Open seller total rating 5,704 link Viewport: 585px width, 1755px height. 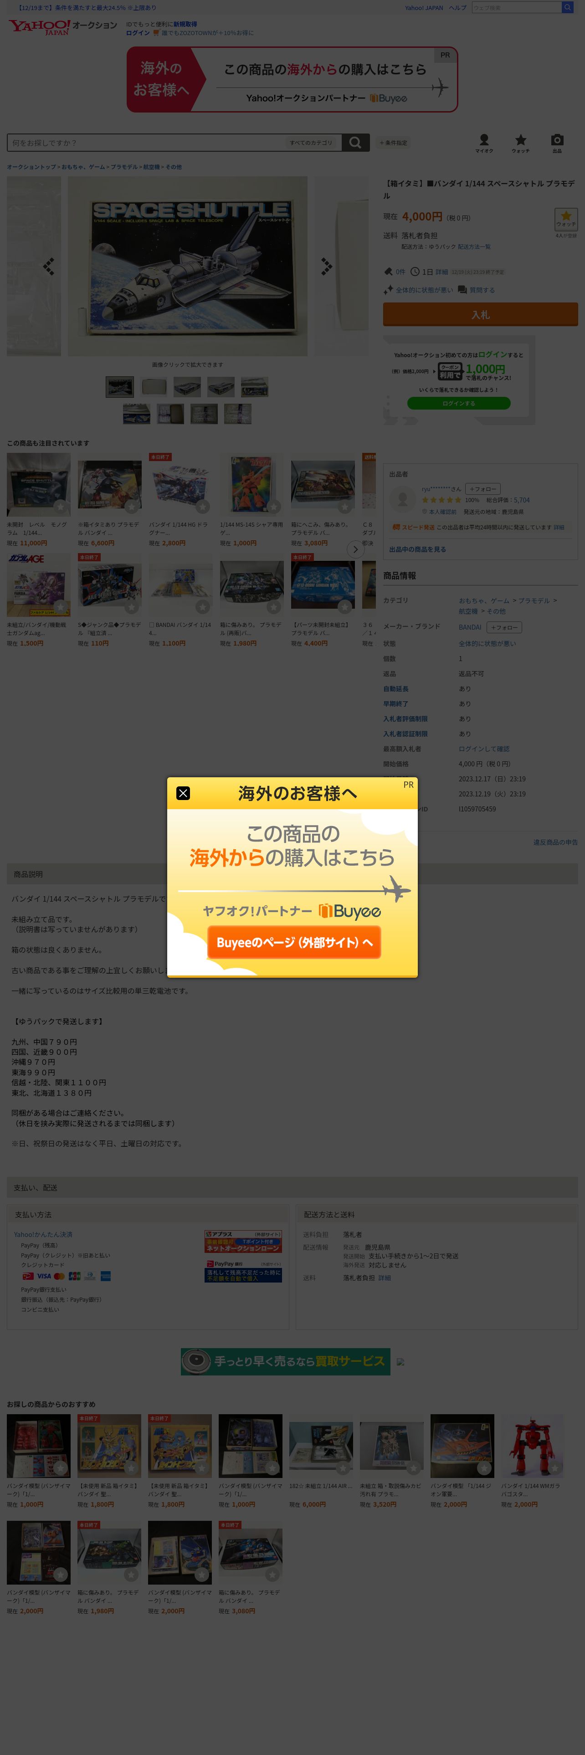pos(522,500)
